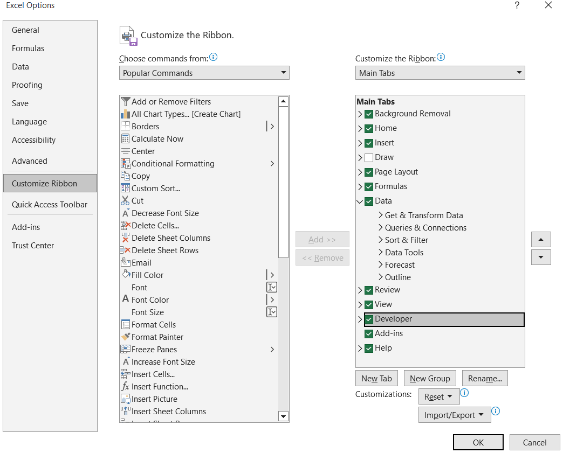Expand the Sort & Filter group
This screenshot has height=453, width=563.
381,240
